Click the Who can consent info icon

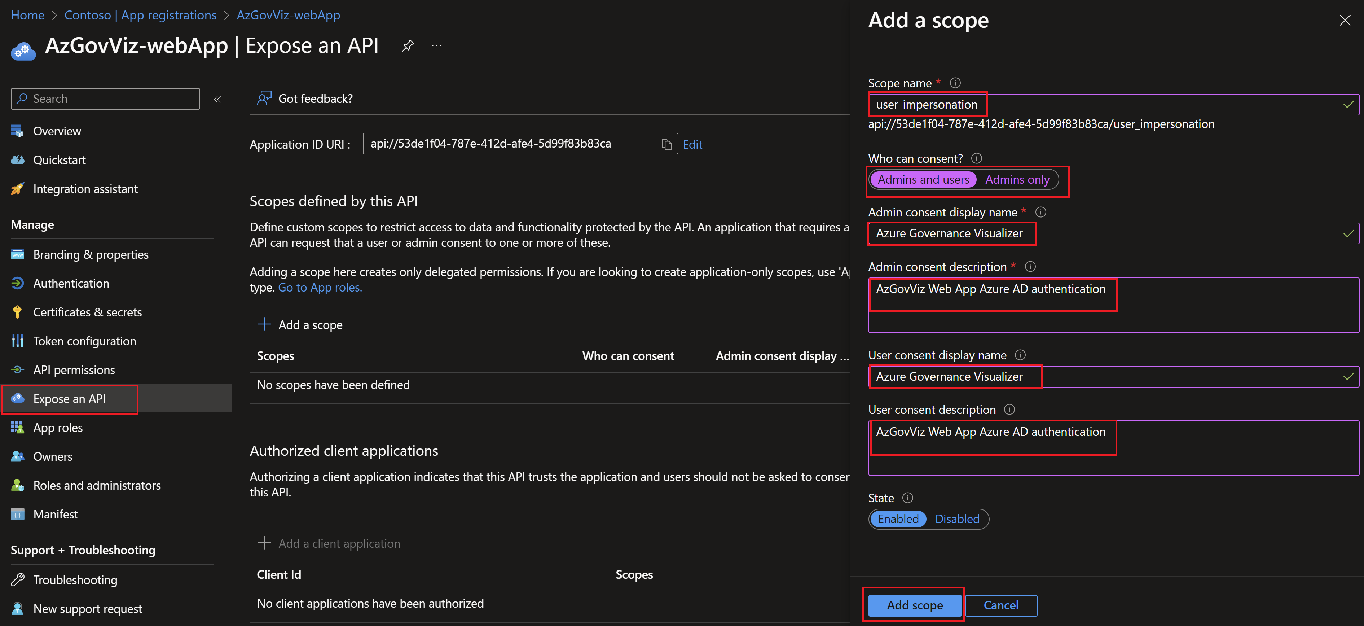pyautogui.click(x=976, y=158)
